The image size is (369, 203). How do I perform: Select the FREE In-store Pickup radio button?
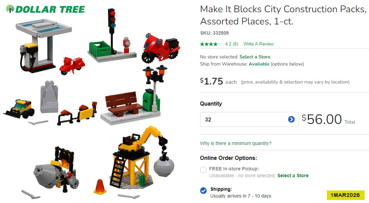point(203,170)
